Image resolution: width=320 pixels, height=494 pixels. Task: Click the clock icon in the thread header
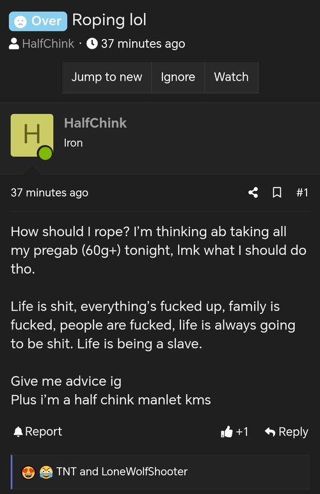pyautogui.click(x=92, y=44)
